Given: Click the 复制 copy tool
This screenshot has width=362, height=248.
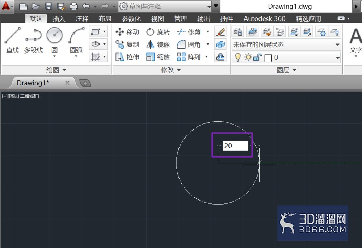Looking at the screenshot, I should pyautogui.click(x=127, y=44).
